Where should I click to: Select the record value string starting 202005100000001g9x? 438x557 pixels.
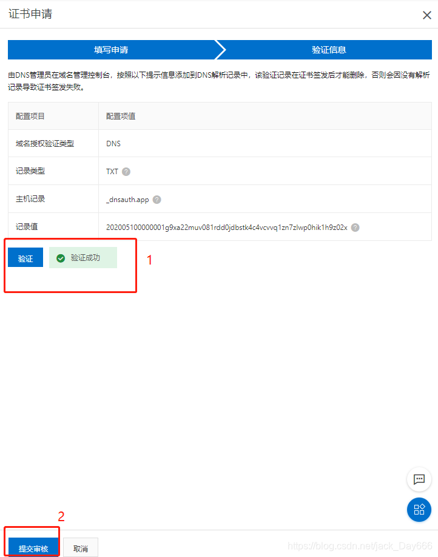(x=226, y=228)
